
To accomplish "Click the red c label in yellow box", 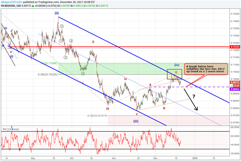I will click(x=176, y=72).
